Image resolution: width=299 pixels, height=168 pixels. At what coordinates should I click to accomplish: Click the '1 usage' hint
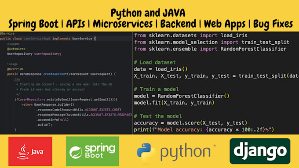12,64
